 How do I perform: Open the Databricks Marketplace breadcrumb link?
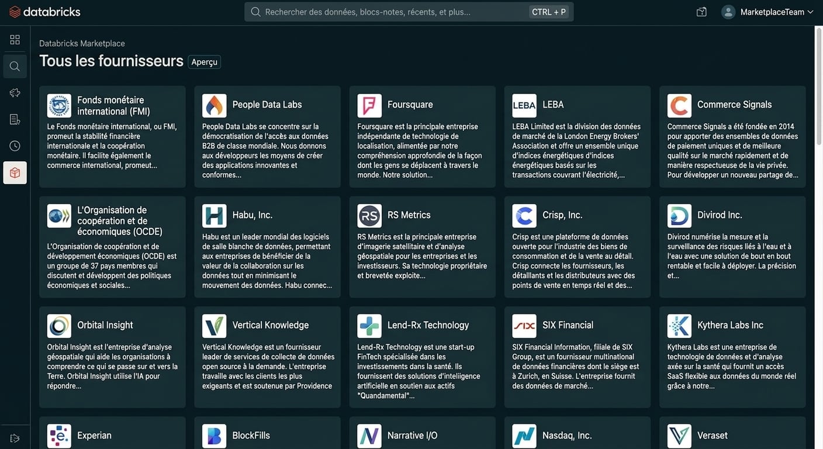tap(82, 43)
